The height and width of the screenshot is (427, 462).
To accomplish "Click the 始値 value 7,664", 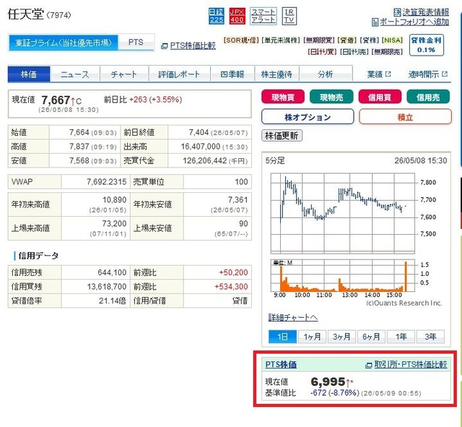I will 79,132.
